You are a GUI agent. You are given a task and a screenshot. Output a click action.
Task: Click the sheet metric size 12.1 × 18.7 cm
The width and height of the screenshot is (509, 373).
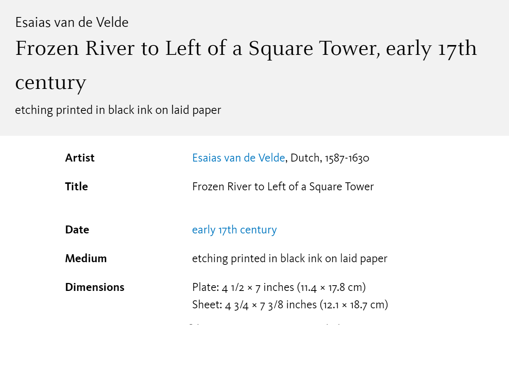point(354,305)
